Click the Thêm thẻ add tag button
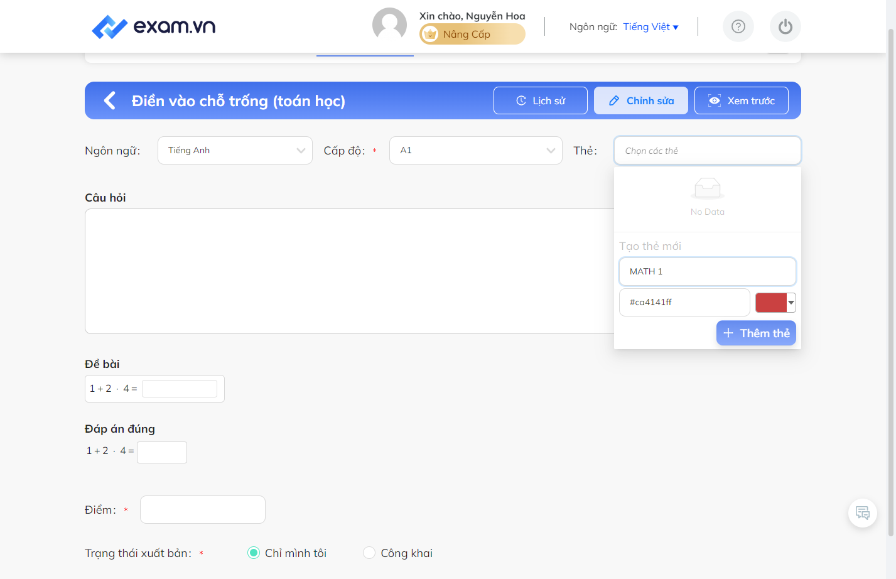 (x=756, y=333)
